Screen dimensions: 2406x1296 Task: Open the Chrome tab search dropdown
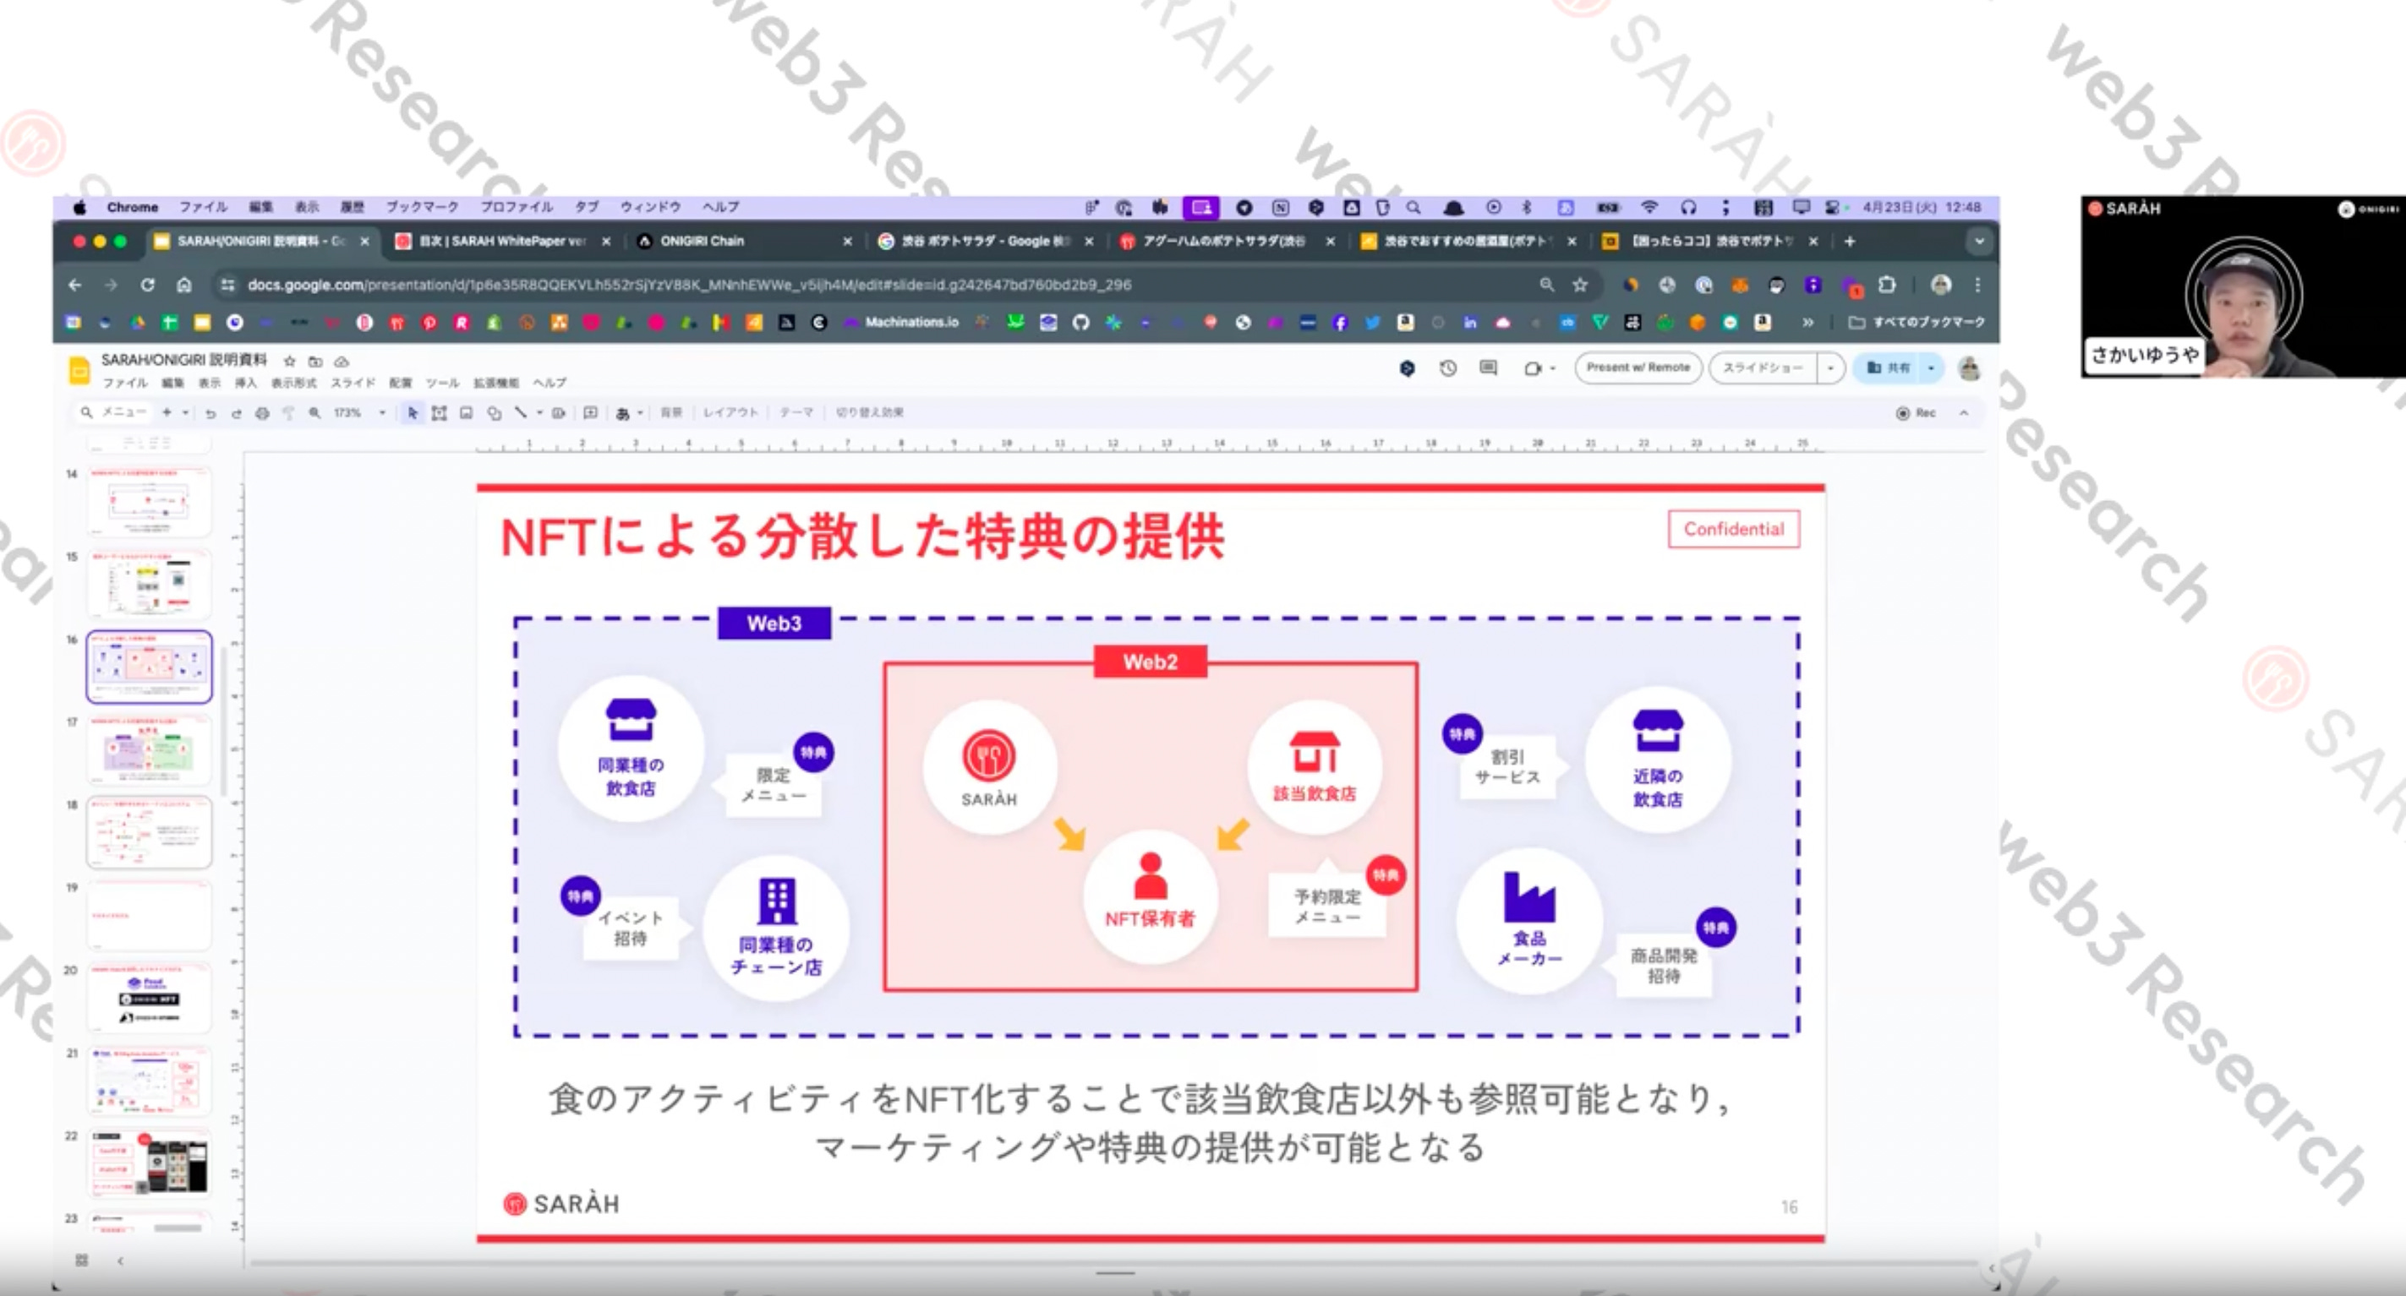[1979, 241]
